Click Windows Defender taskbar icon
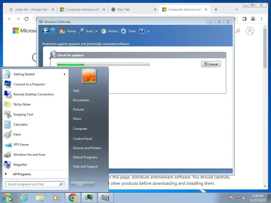This screenshot has height=203, width=271. 105,198
